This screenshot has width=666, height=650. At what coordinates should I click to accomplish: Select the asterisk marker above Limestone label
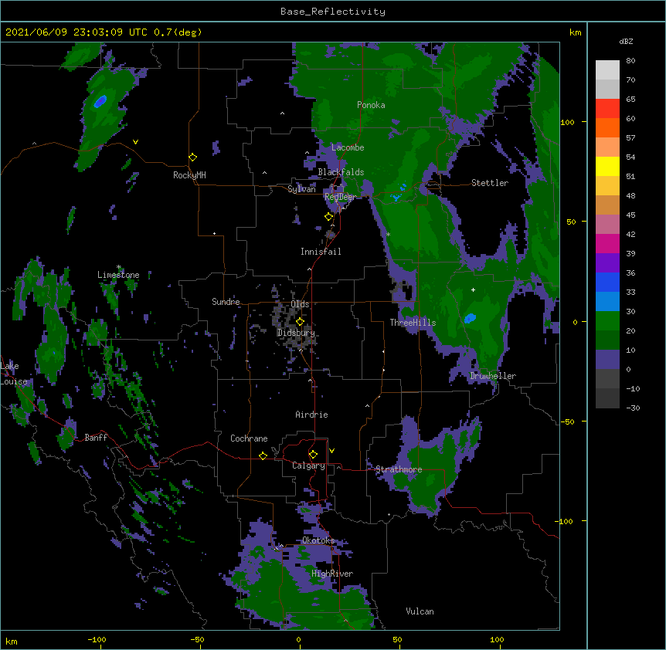click(119, 267)
